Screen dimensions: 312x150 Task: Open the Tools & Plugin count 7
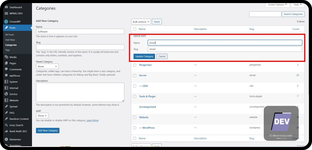[298, 96]
